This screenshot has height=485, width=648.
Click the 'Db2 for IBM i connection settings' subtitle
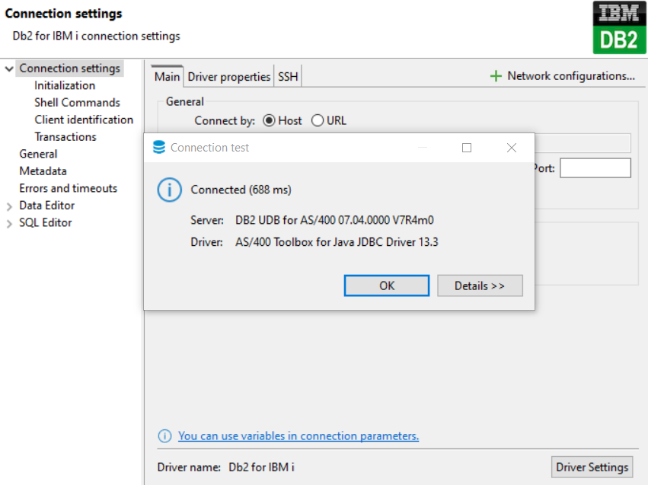(x=96, y=36)
